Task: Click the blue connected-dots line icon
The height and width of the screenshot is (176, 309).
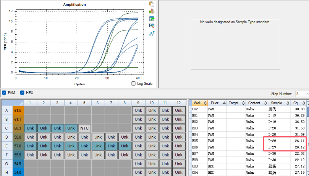Action: coord(152,33)
